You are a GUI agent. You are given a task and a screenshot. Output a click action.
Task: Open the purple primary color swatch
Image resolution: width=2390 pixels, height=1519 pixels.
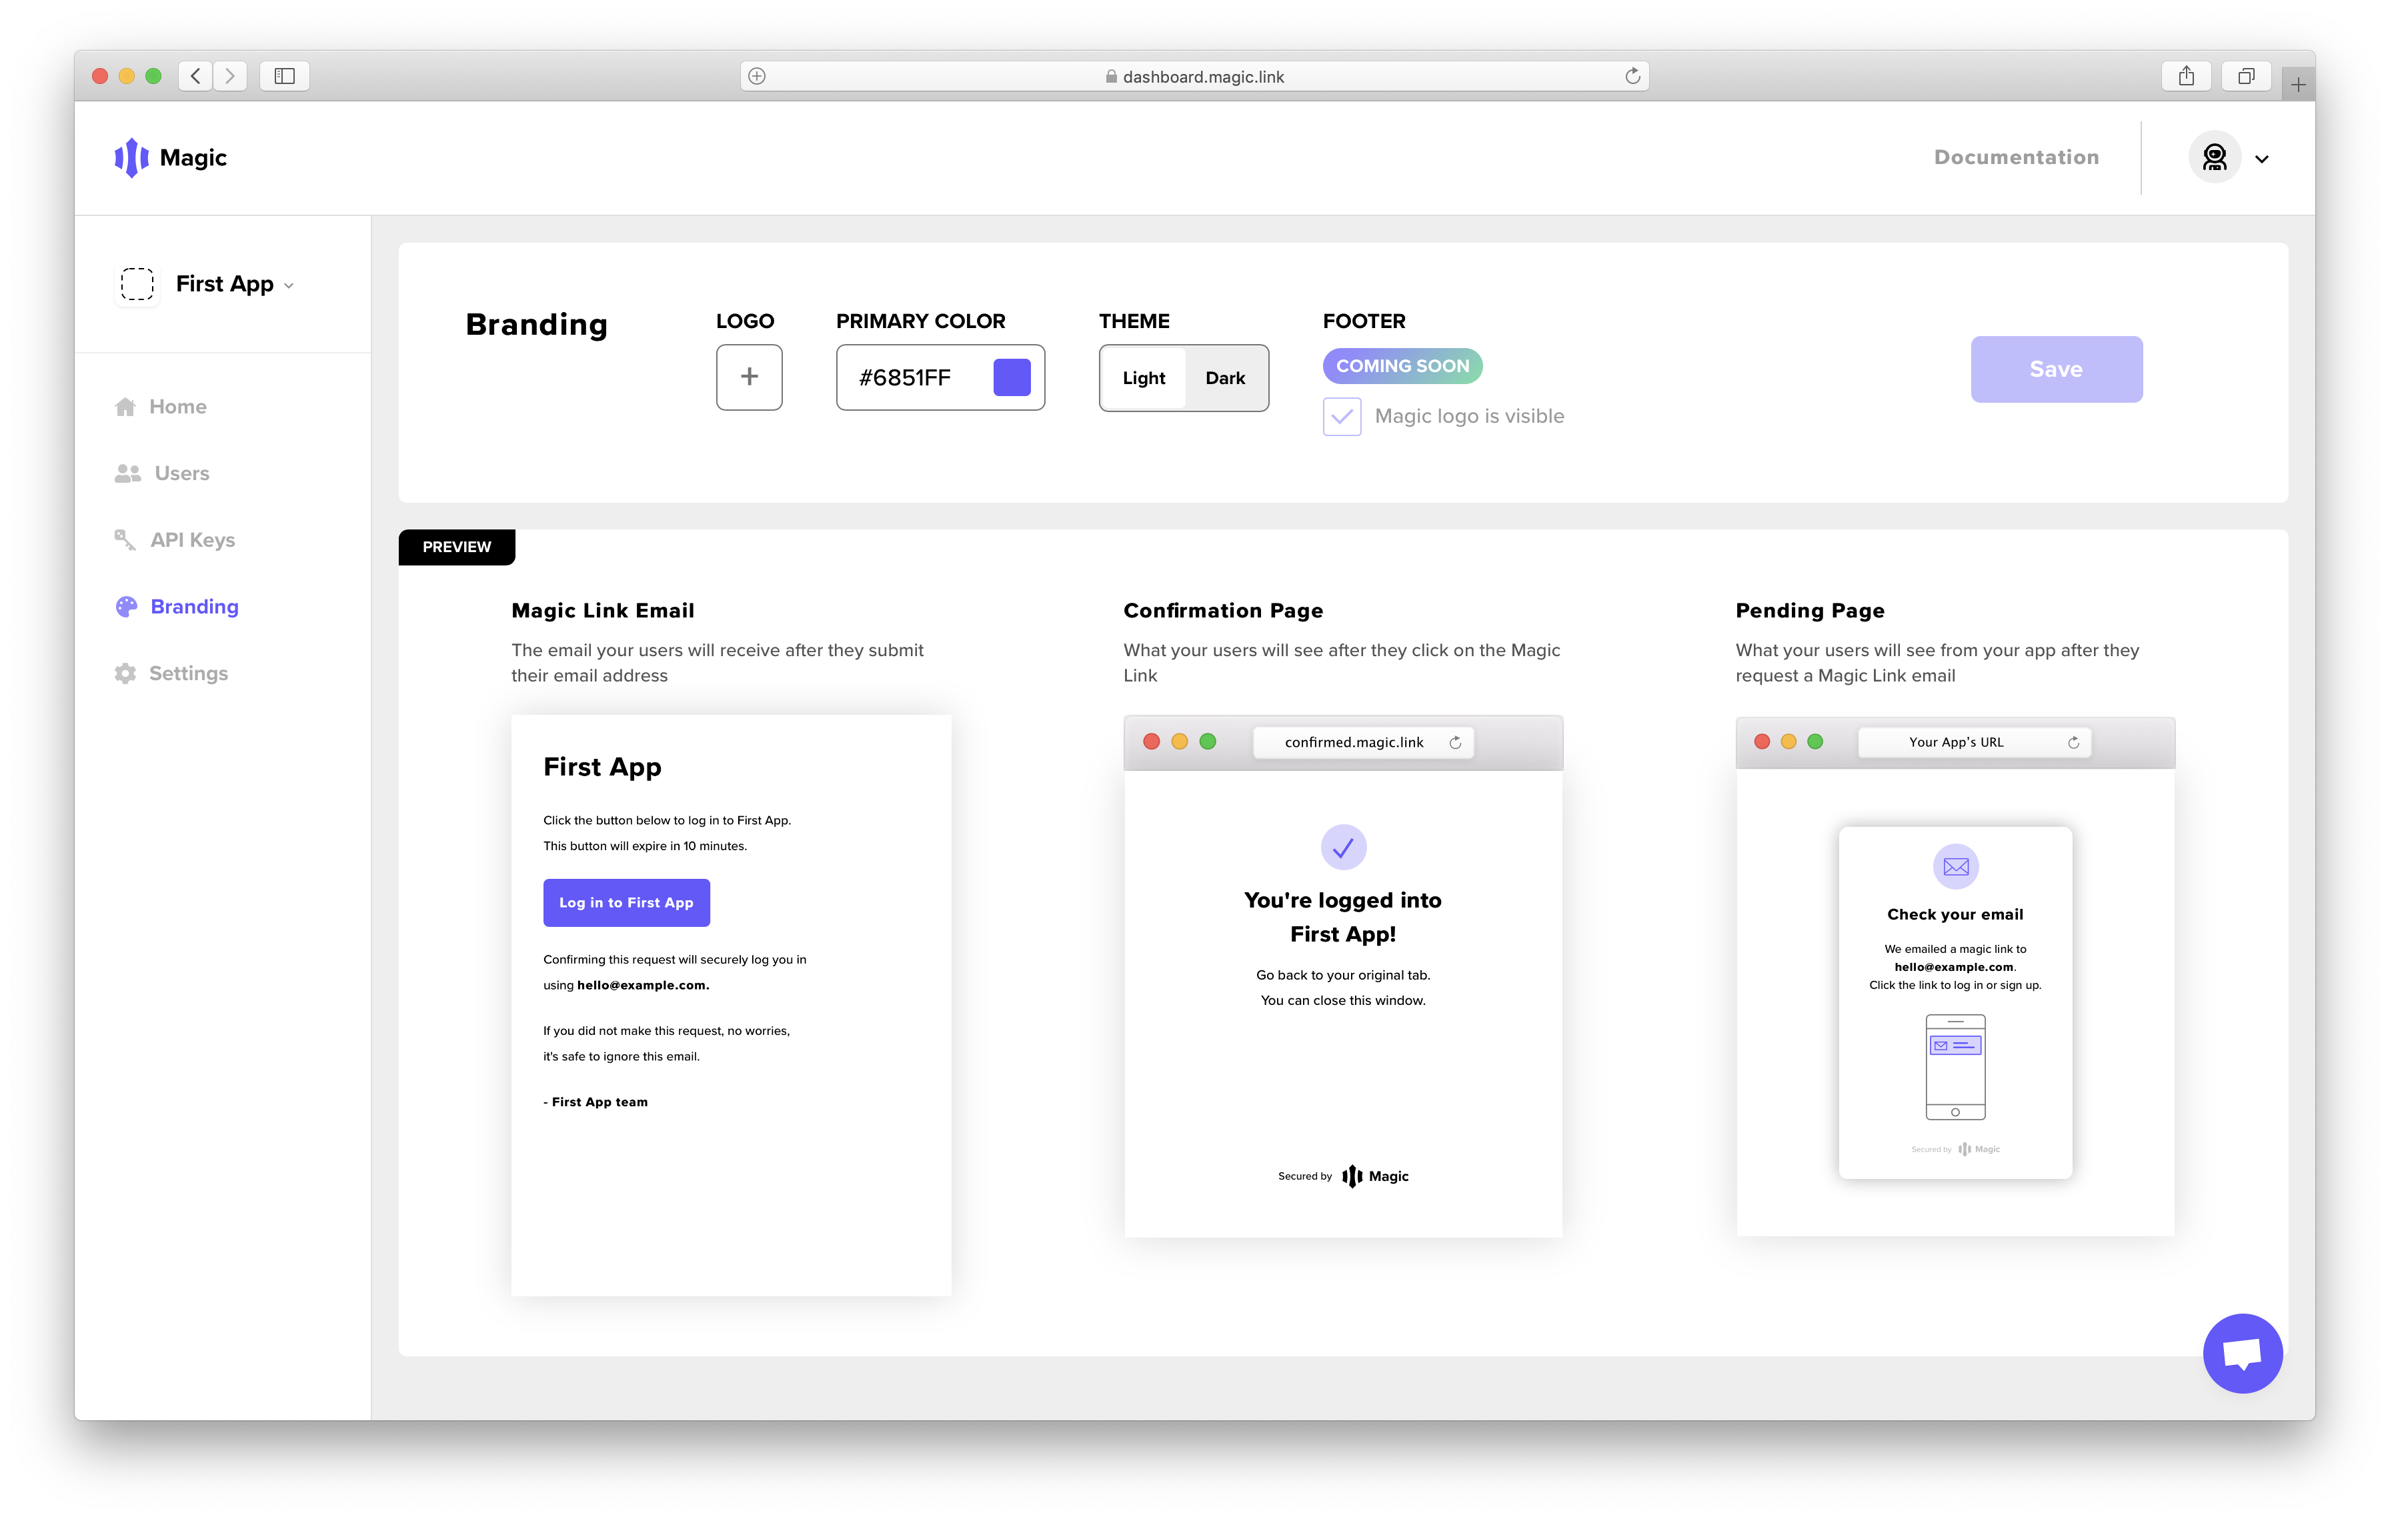[x=1012, y=377]
